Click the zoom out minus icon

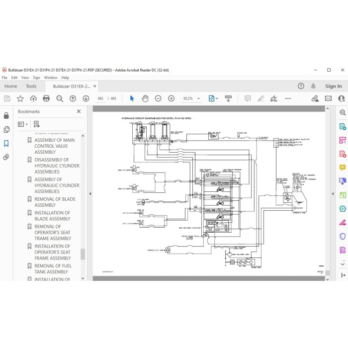tap(158, 98)
